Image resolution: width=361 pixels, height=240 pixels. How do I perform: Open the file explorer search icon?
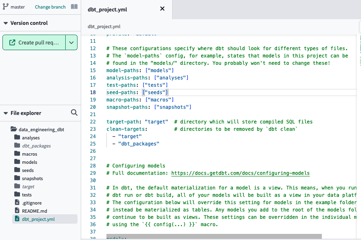point(74,112)
